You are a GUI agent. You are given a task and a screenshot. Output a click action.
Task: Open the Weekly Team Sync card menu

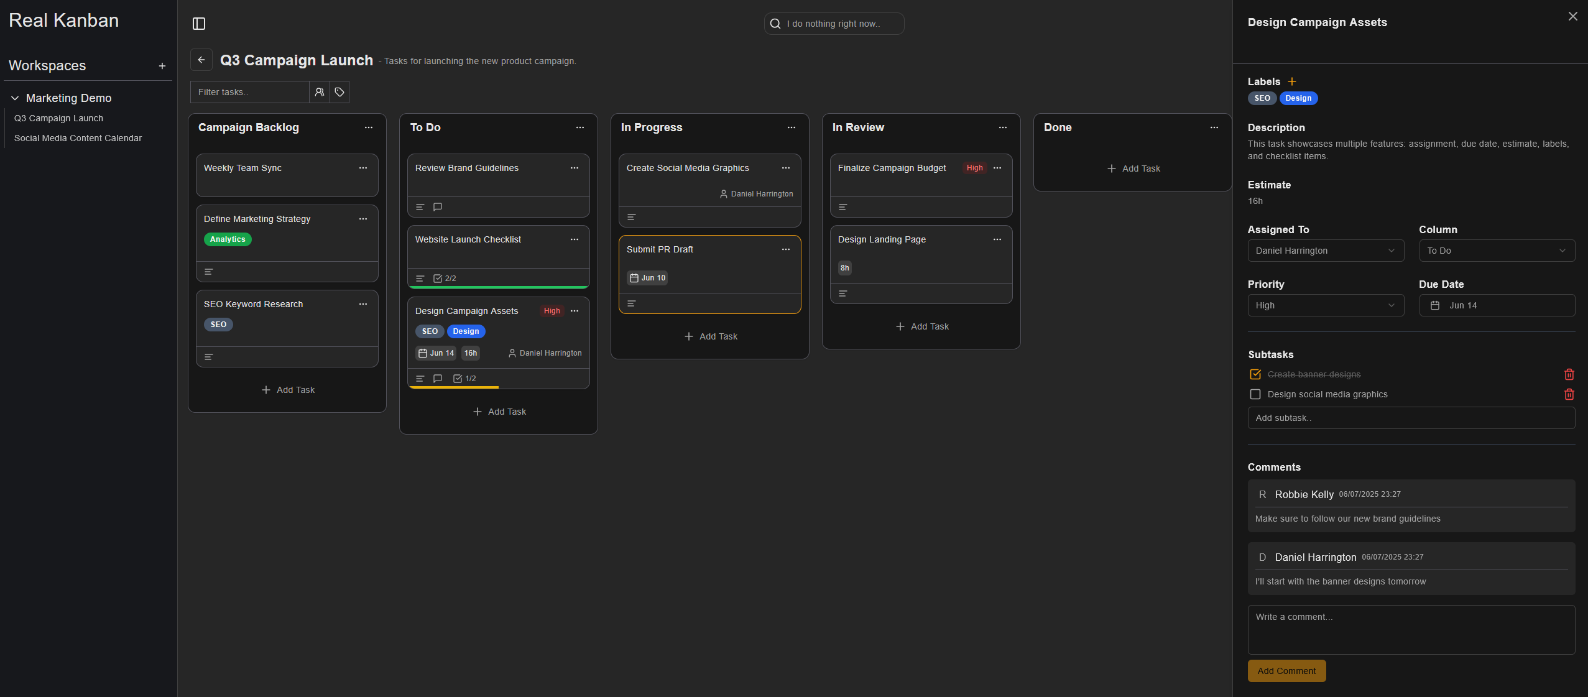click(363, 168)
